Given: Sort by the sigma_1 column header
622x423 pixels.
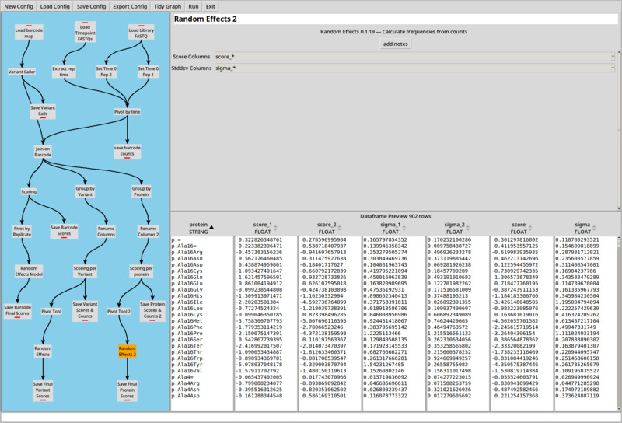Looking at the screenshot, I should [393, 228].
